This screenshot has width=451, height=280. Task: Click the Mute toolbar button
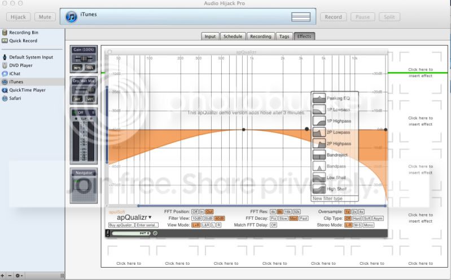[45, 17]
